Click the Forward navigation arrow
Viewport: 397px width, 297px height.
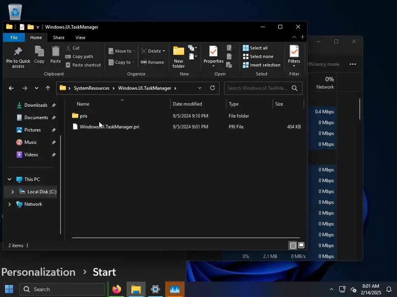click(x=24, y=88)
